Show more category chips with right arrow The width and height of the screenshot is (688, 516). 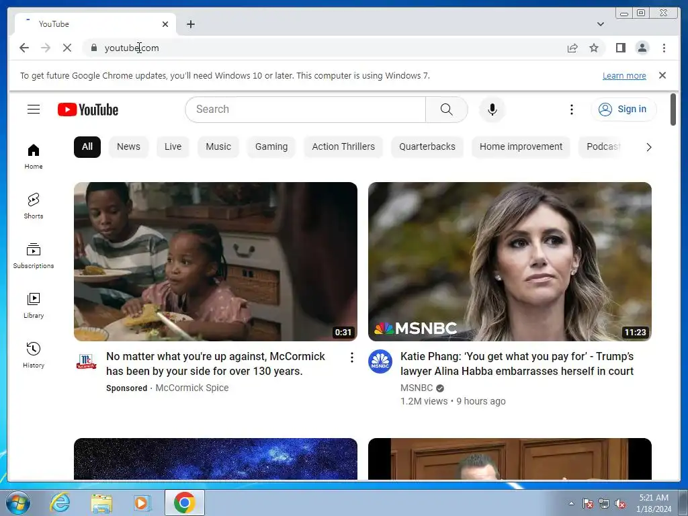coord(648,147)
